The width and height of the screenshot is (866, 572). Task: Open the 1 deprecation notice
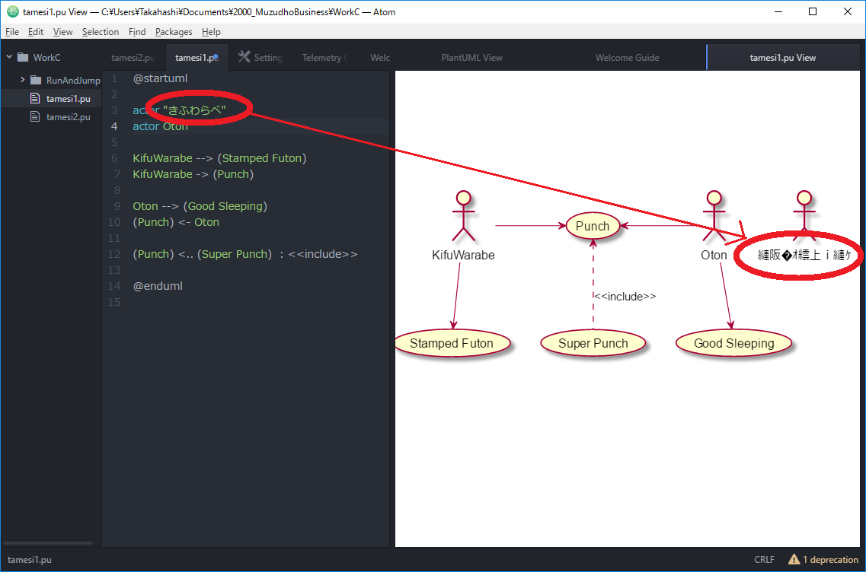pos(829,559)
